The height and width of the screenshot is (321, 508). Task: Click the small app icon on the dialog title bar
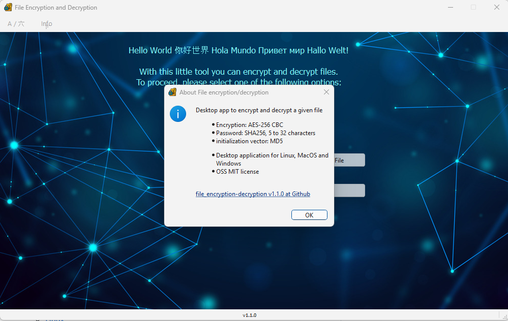172,92
